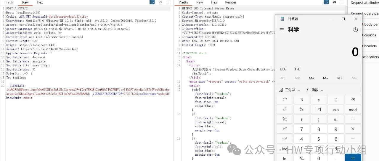Viewport: 379px width, 161px height.
Task: Click the divide key in calculator
Action: tap(353, 119)
